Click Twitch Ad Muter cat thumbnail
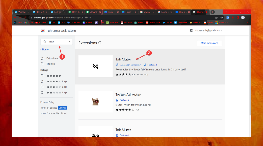Viewport: 263px width, 146px height. tap(96, 102)
